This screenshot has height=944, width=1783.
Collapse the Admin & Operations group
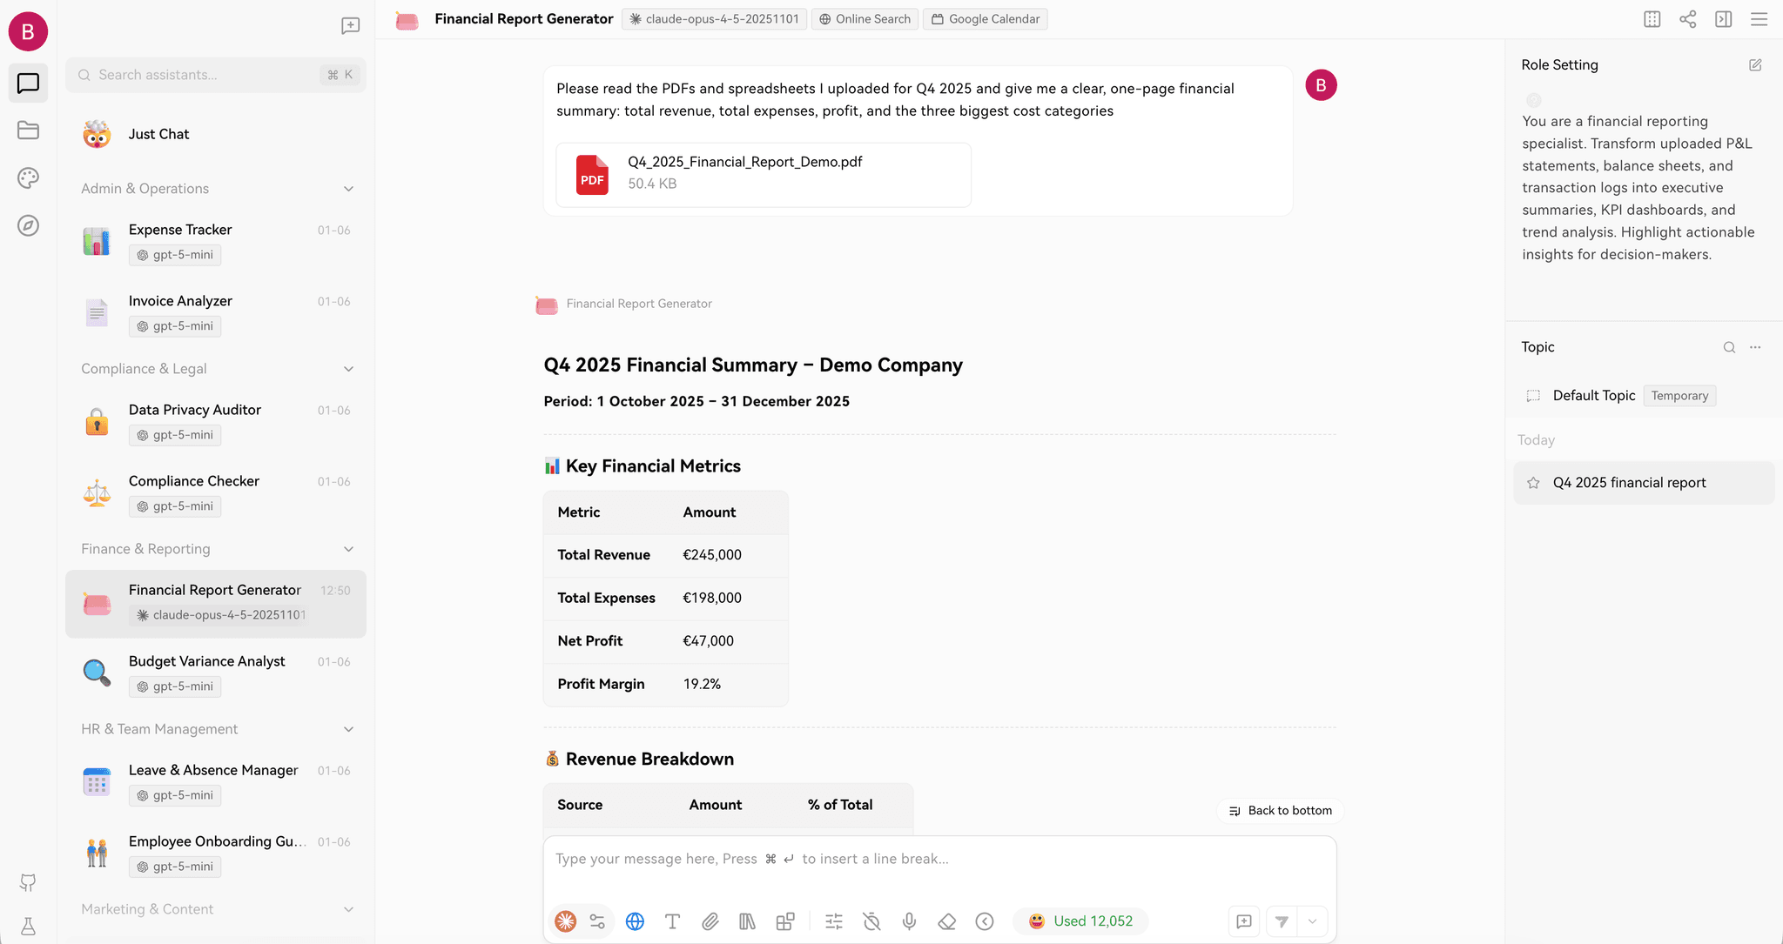348,189
